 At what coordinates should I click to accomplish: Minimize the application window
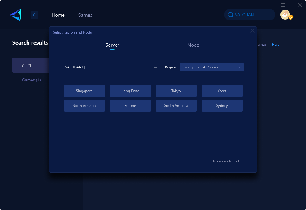(x=292, y=5)
